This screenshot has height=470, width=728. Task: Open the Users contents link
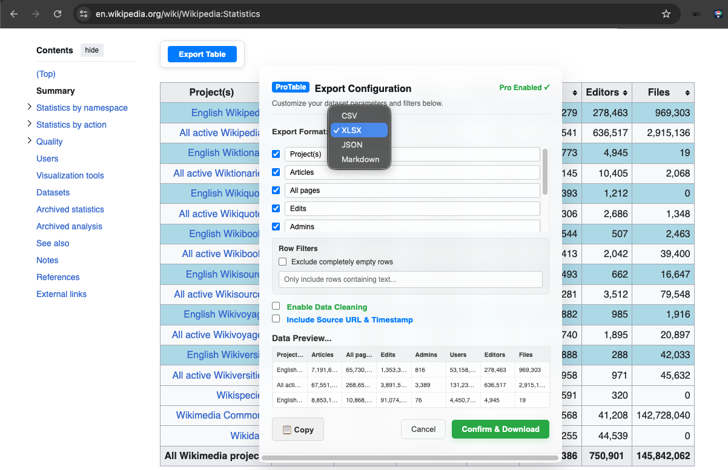coord(47,158)
